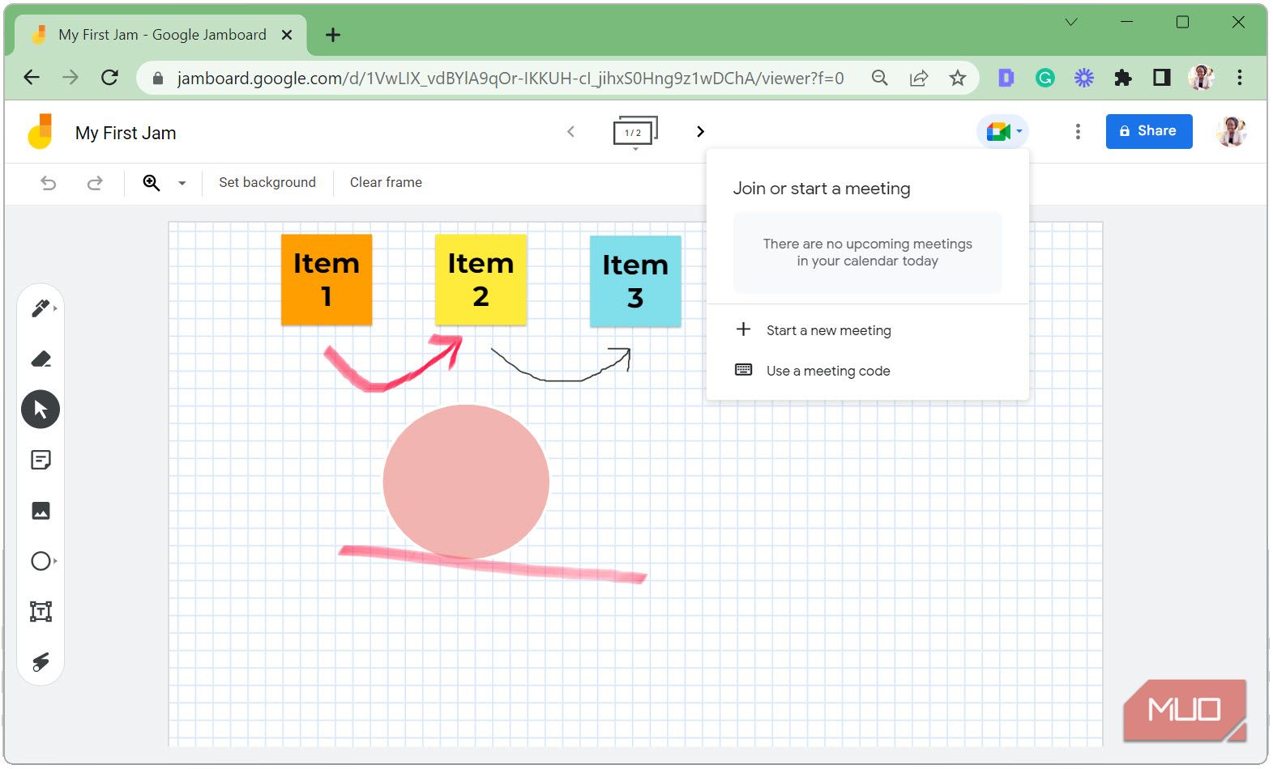View site information lock icon
The width and height of the screenshot is (1273, 769).
point(158,79)
